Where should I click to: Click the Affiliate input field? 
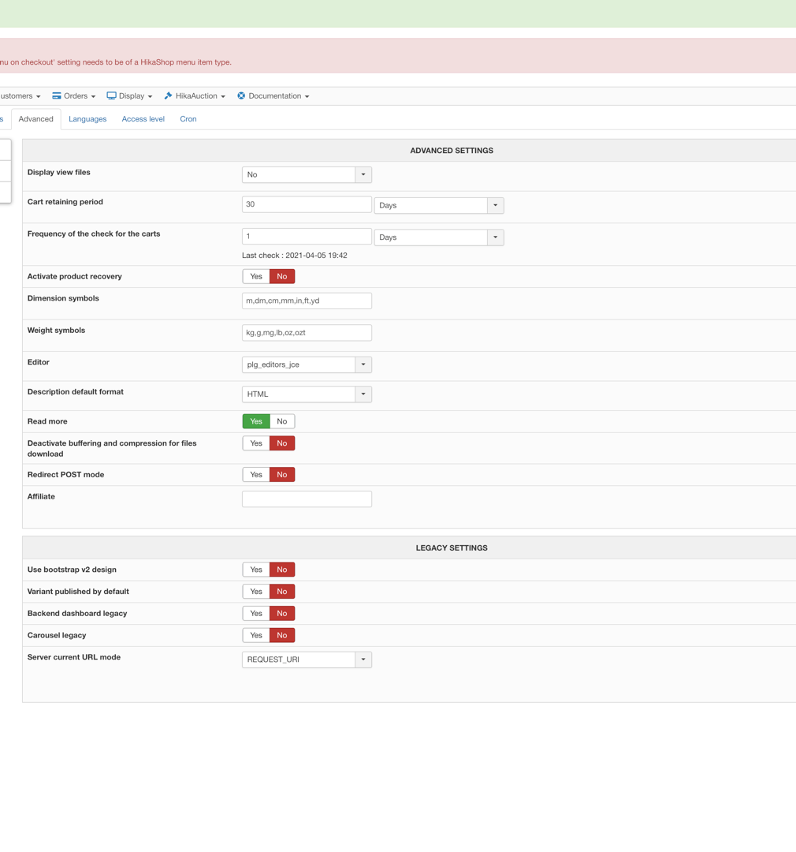(307, 499)
